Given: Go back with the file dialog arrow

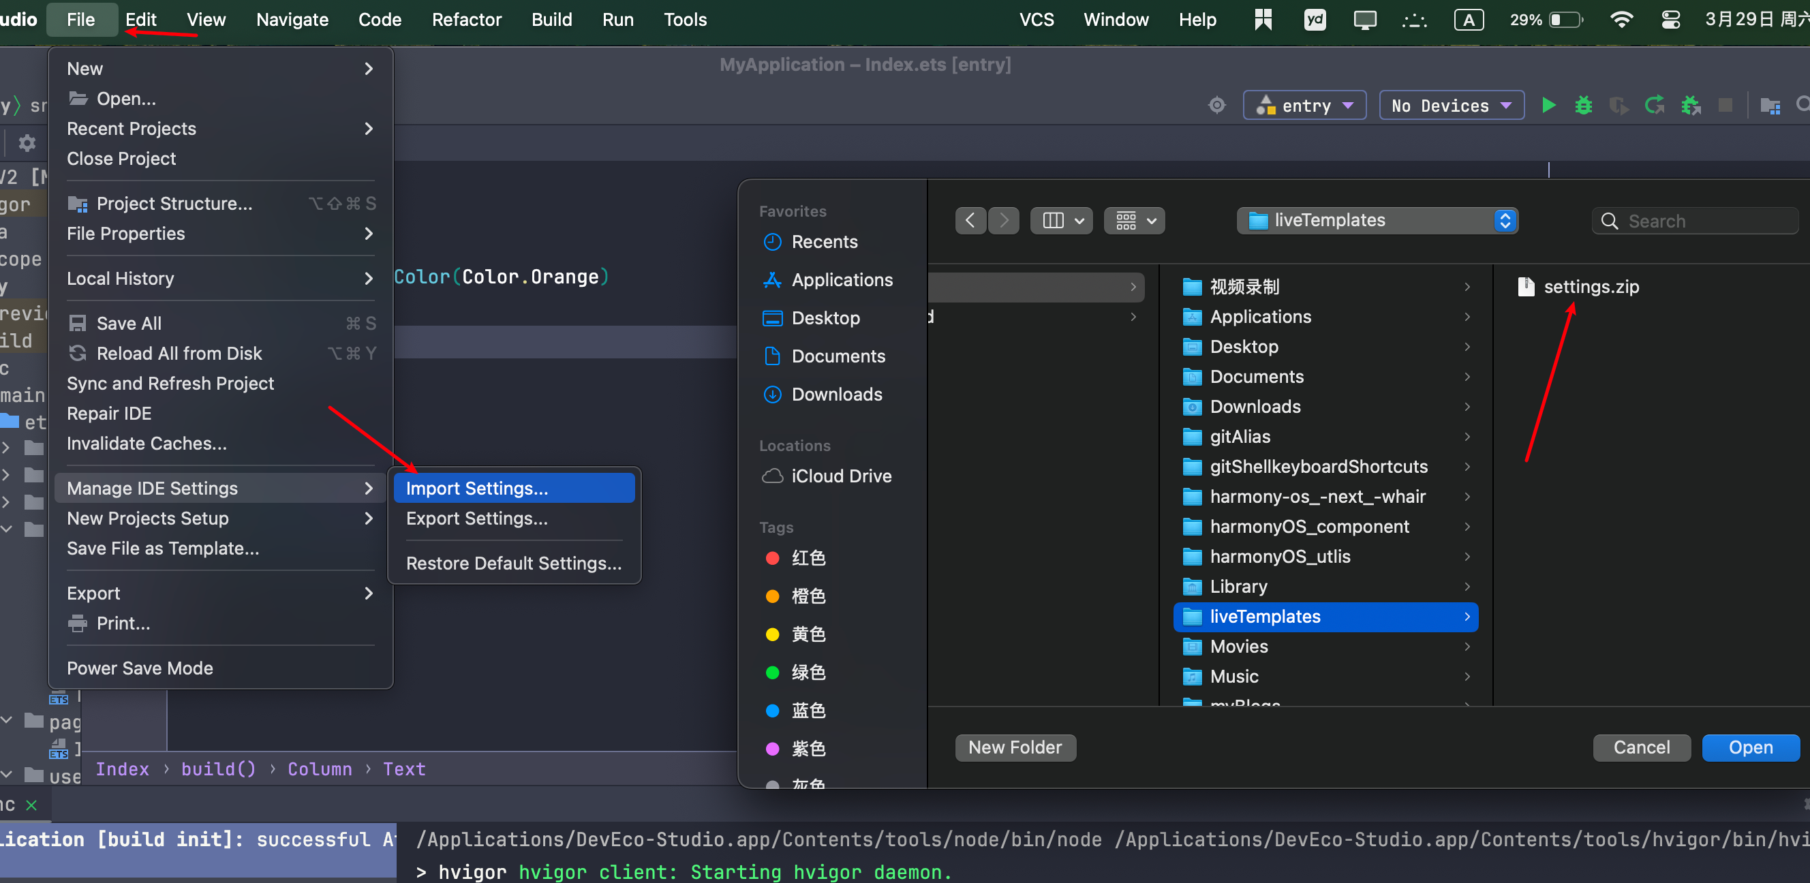Looking at the screenshot, I should [970, 221].
